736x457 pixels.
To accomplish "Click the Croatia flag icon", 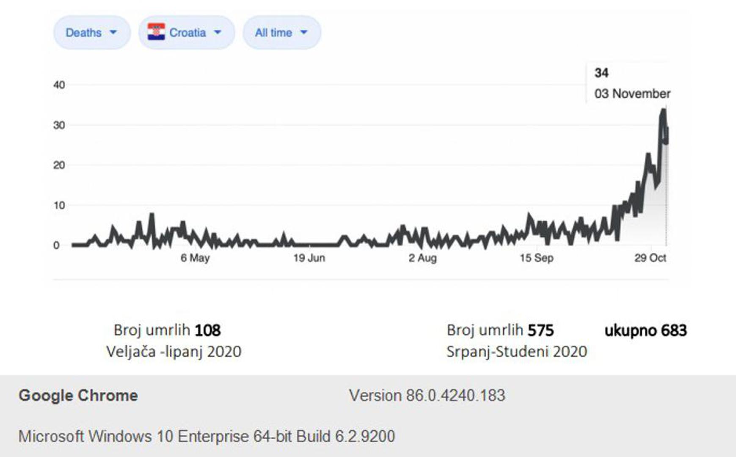I will [x=156, y=32].
